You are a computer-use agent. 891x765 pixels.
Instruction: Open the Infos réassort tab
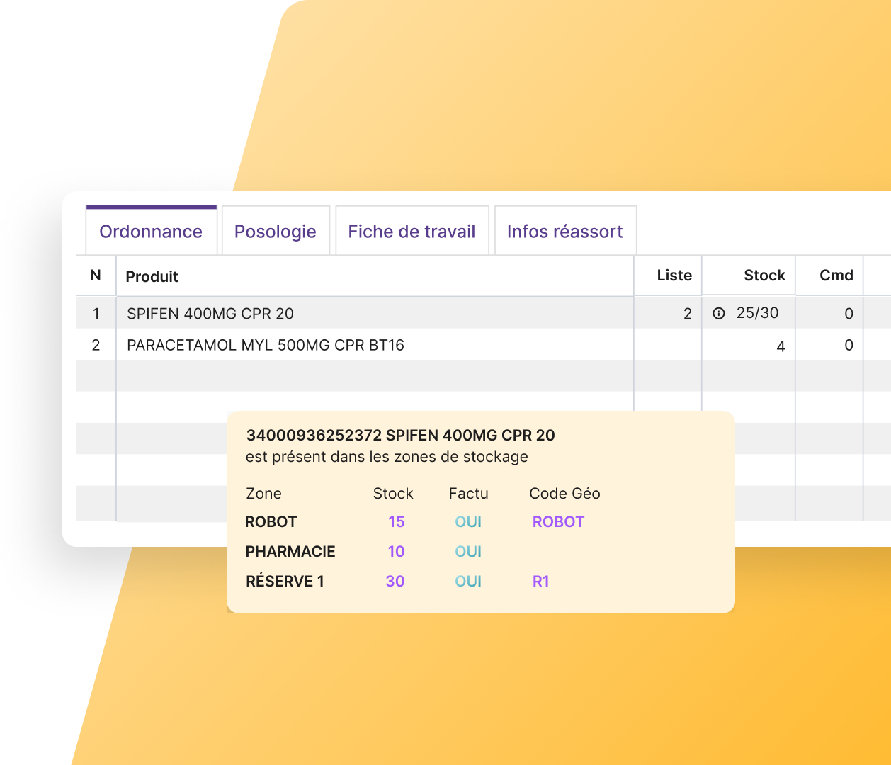coord(565,232)
